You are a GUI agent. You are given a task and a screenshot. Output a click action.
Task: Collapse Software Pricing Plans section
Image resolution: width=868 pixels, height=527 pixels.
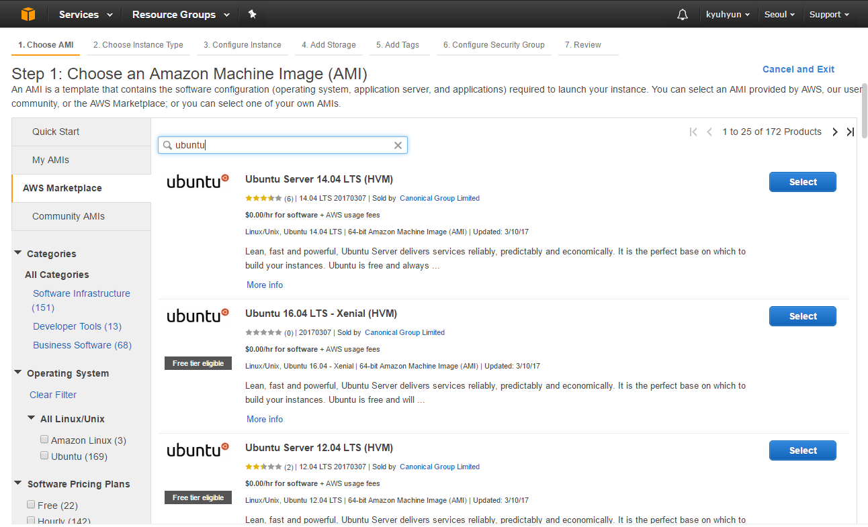click(18, 483)
